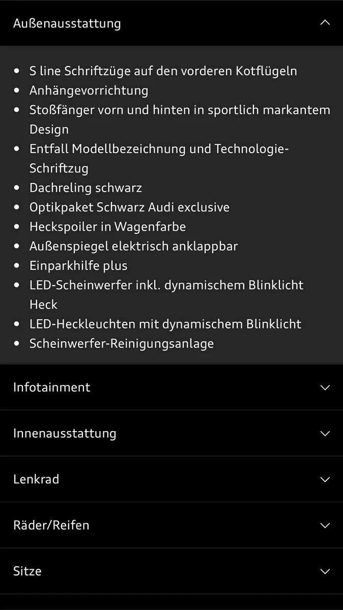This screenshot has height=610, width=343.
Task: Expand the Sitze section
Action: 171,571
